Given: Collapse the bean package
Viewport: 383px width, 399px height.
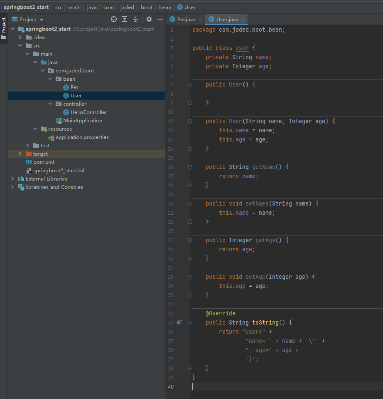Looking at the screenshot, I should (x=50, y=79).
